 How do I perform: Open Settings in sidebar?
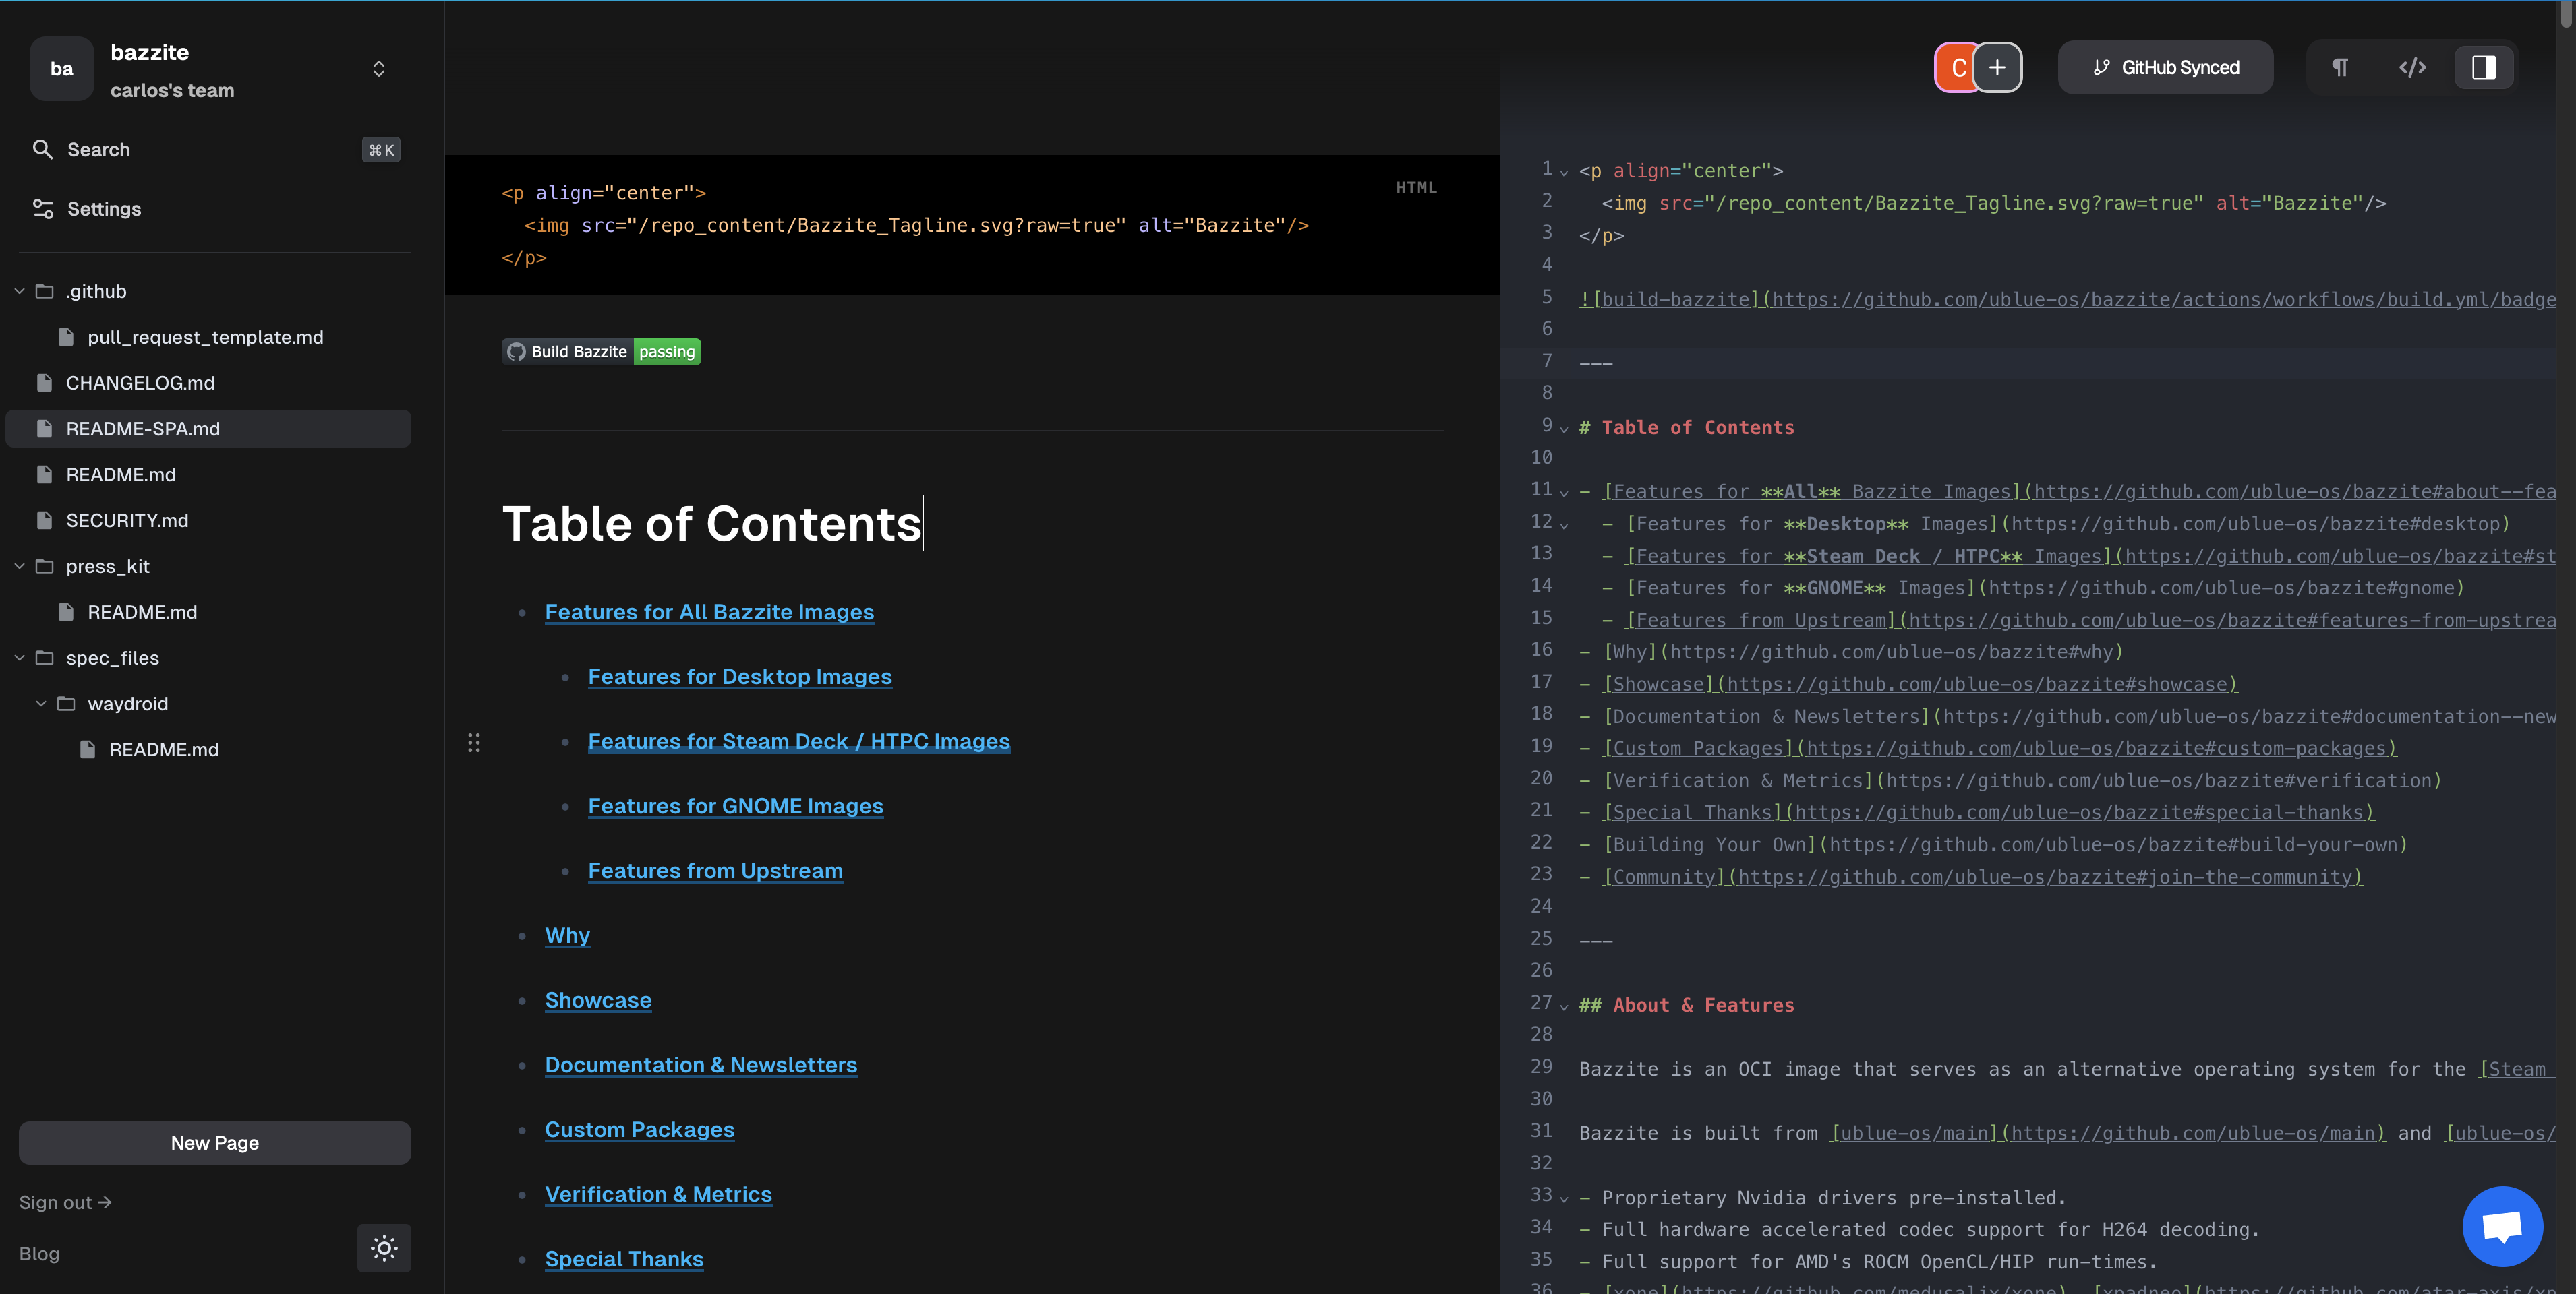pyautogui.click(x=103, y=209)
